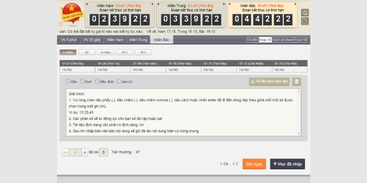Click the Mục đã nhập button
Viewport: 367px width, 183px height.
[x=288, y=164]
